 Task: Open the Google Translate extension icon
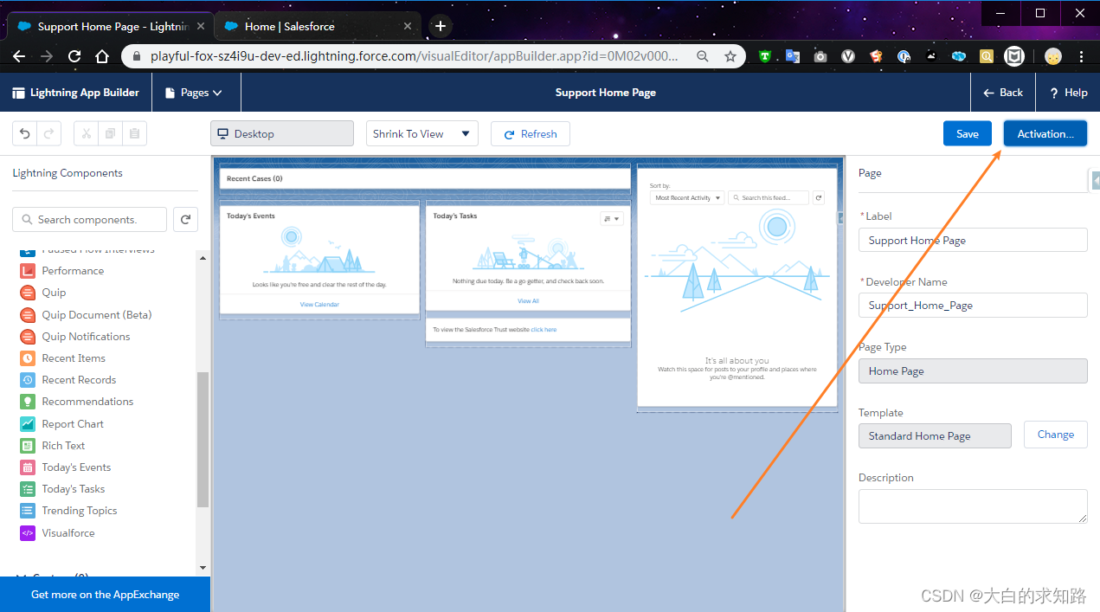[792, 56]
